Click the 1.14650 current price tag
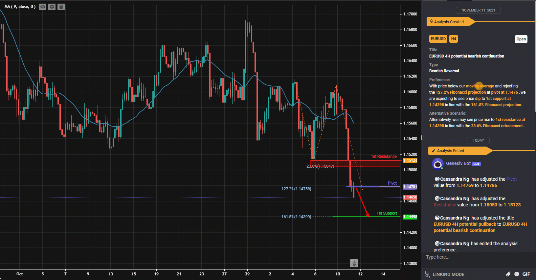Viewport: 536px width, 280px height. 410,197
